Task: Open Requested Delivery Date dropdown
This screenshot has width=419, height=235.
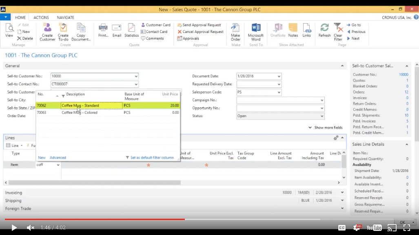Action: tap(279, 84)
